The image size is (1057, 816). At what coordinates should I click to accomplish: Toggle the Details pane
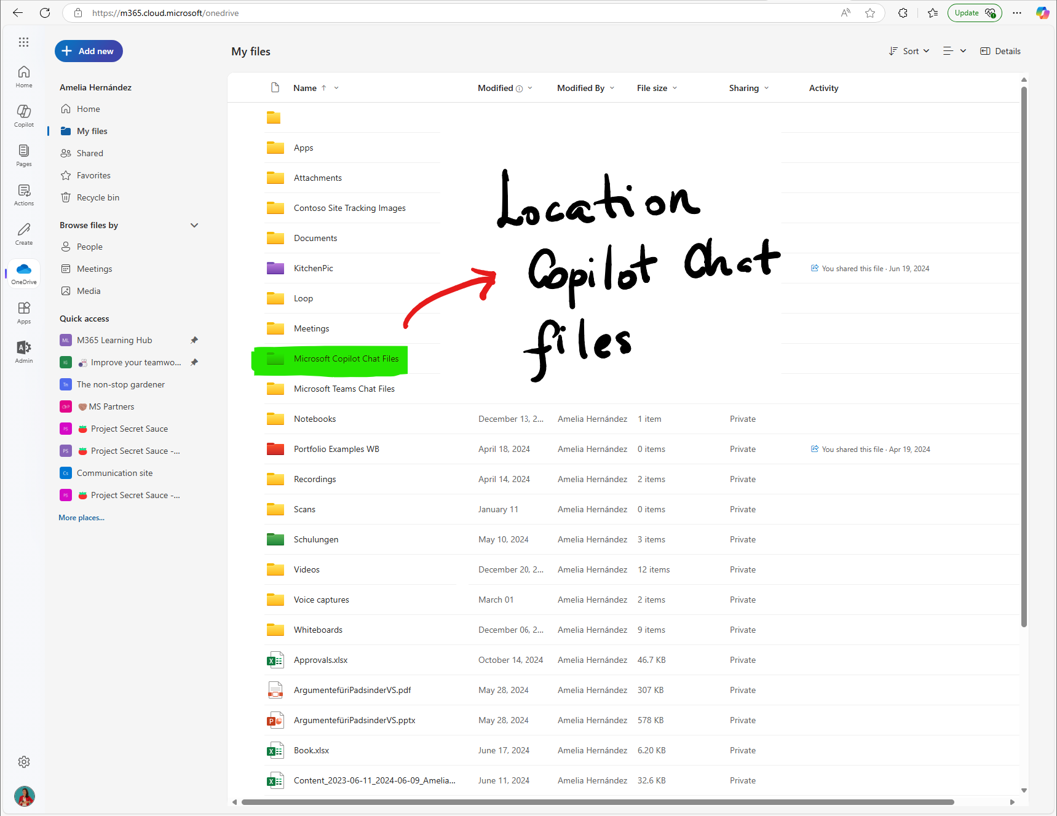pos(1000,51)
